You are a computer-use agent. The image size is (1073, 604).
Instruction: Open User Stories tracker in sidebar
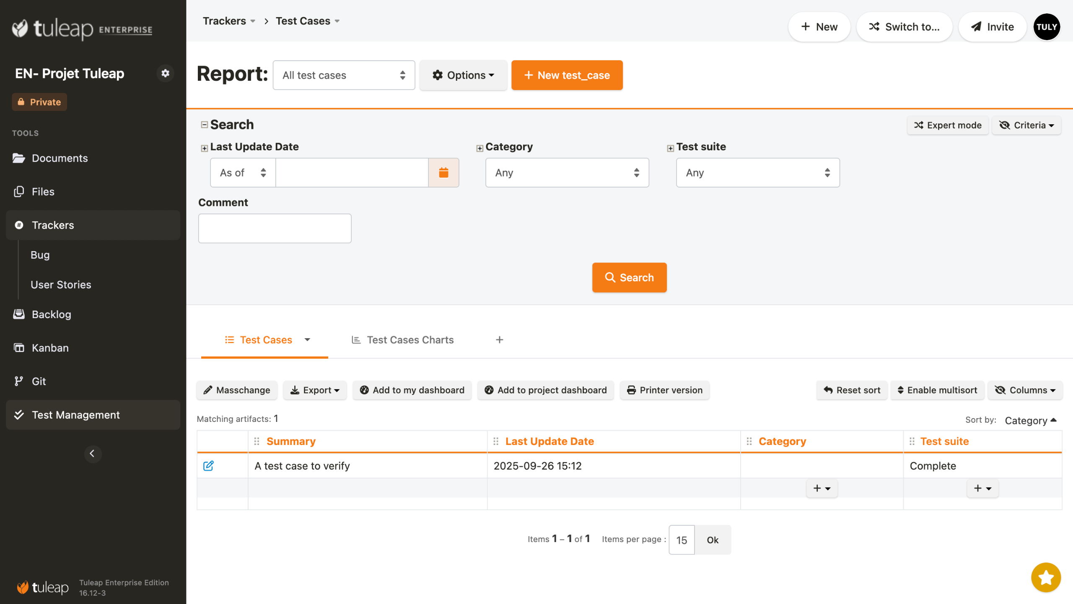pyautogui.click(x=61, y=285)
